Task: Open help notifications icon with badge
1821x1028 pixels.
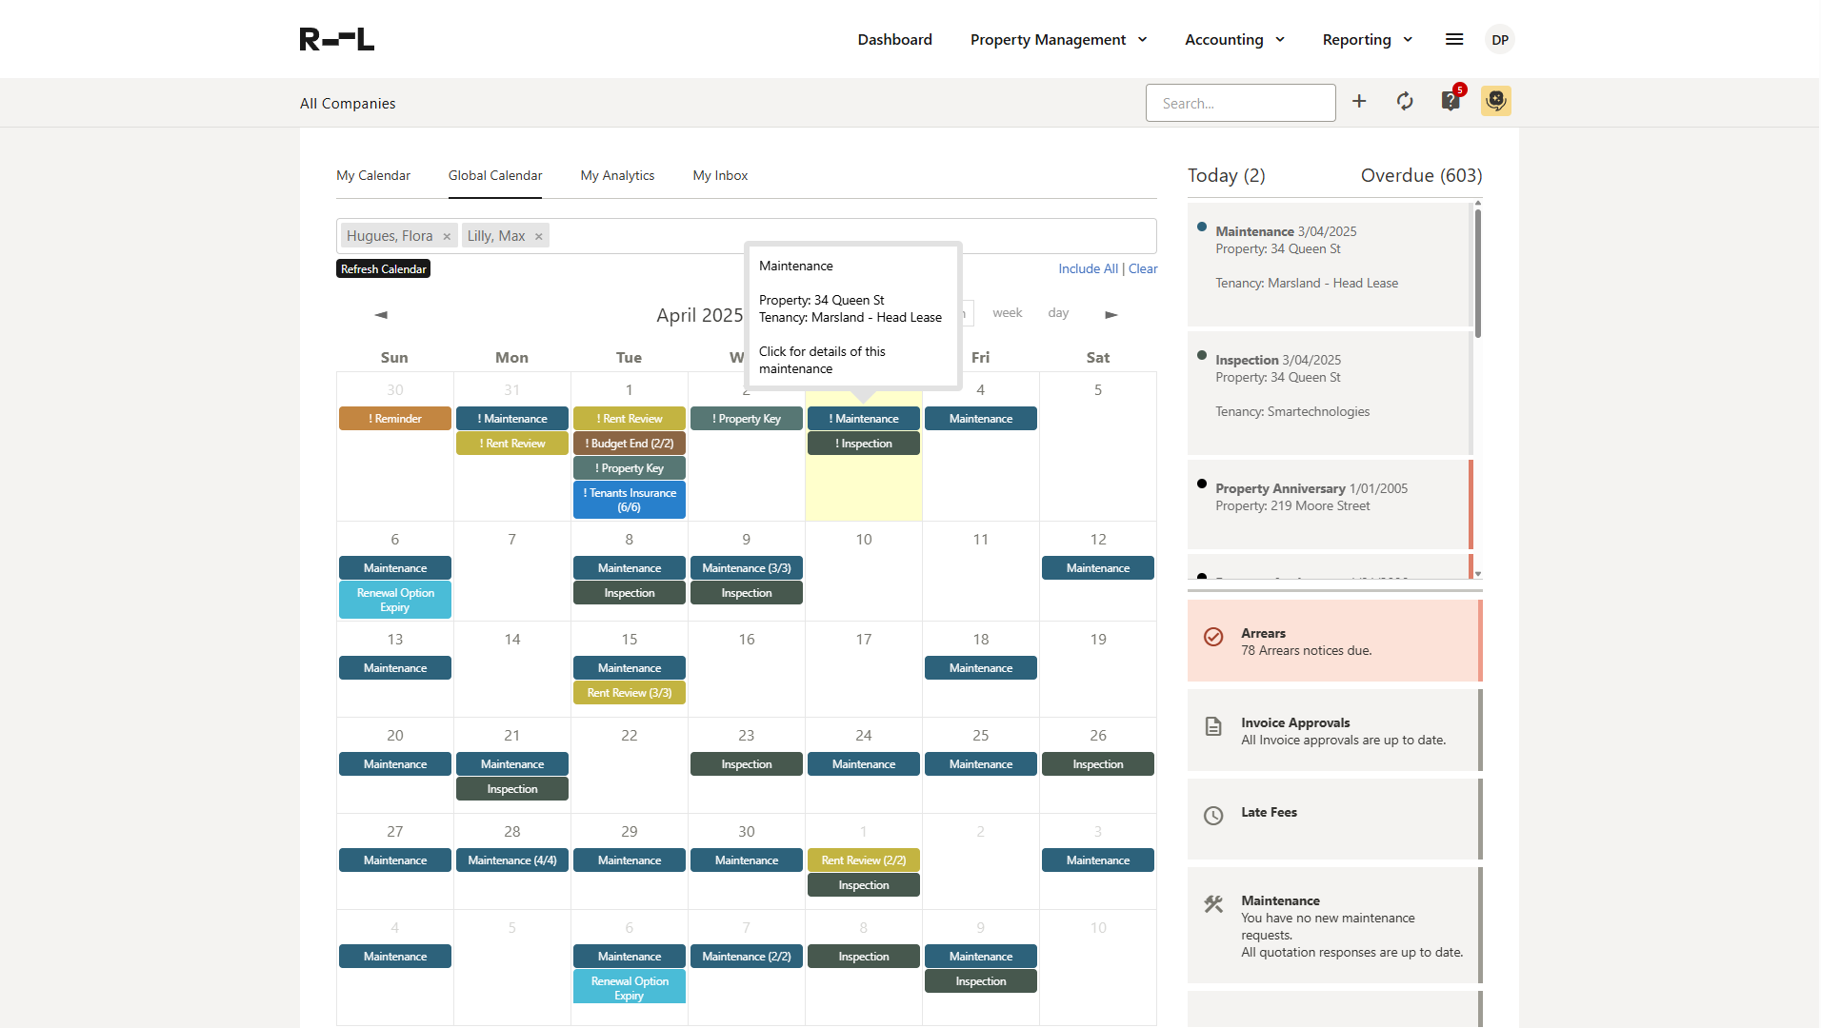Action: coord(1451,101)
